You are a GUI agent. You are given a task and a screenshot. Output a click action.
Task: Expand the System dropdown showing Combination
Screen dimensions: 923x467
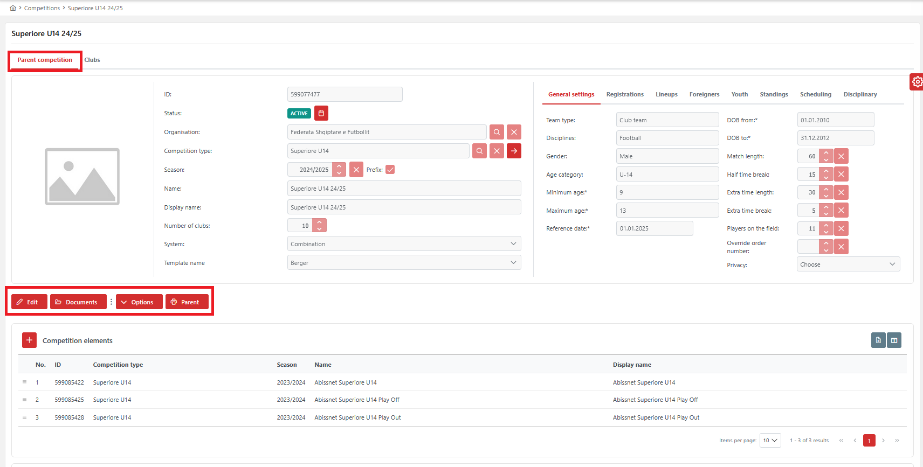click(404, 244)
